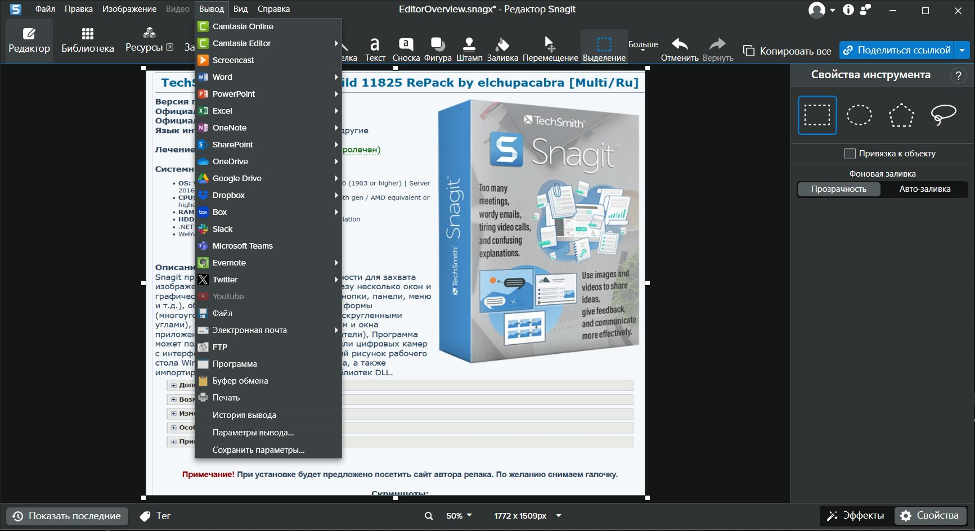Send output to Word
This screenshot has height=531, width=975.
(x=268, y=77)
